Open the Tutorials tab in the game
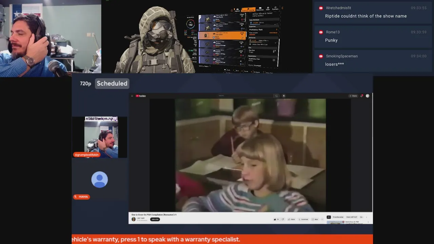This screenshot has width=434, height=244. click(275, 8)
